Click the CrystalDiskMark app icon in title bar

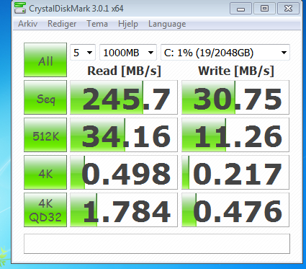point(20,8)
